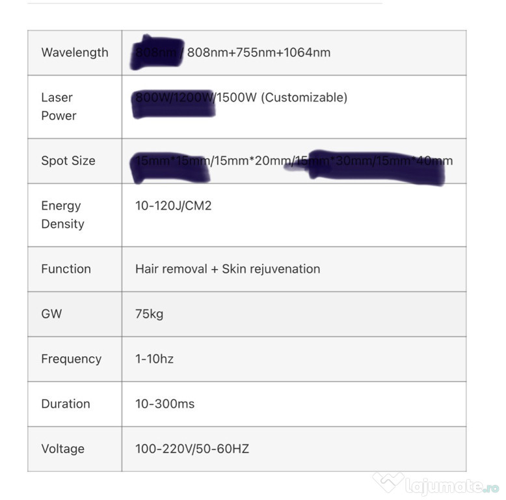Select the Wavelength row label
The height and width of the screenshot is (500, 506).
pos(75,53)
